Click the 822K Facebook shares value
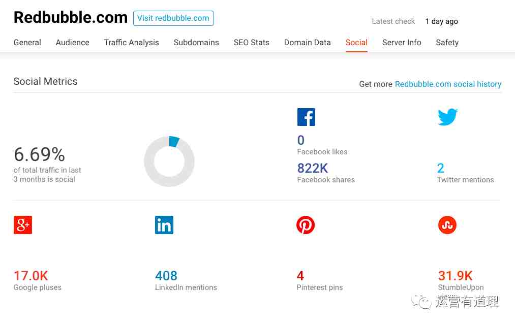 pyautogui.click(x=313, y=168)
